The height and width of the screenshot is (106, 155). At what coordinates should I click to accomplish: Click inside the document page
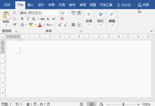click(79, 69)
